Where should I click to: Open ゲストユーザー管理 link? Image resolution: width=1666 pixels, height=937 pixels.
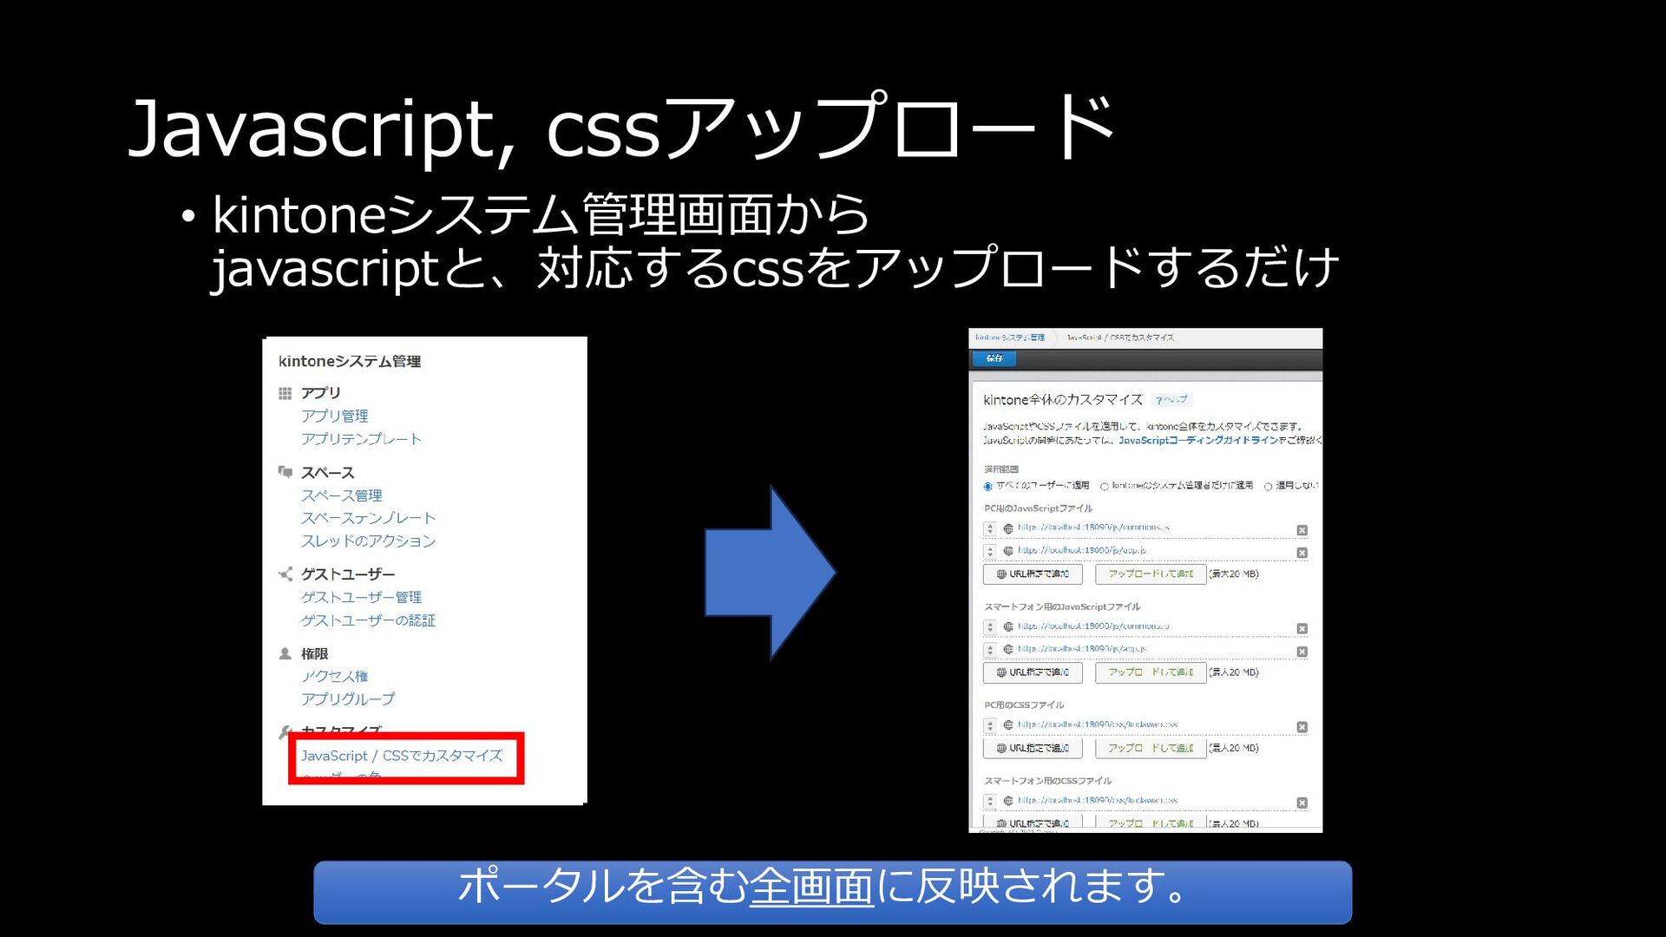(x=361, y=598)
